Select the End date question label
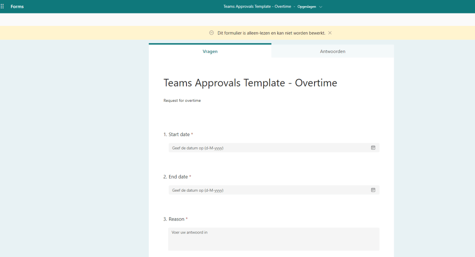This screenshot has height=257, width=475. [x=178, y=177]
